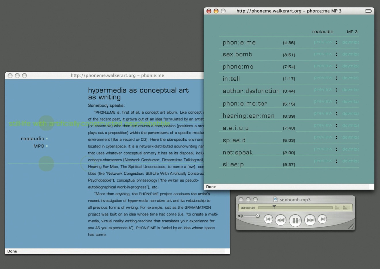Pause the sexbomb.mp3 playback

click(x=295, y=220)
